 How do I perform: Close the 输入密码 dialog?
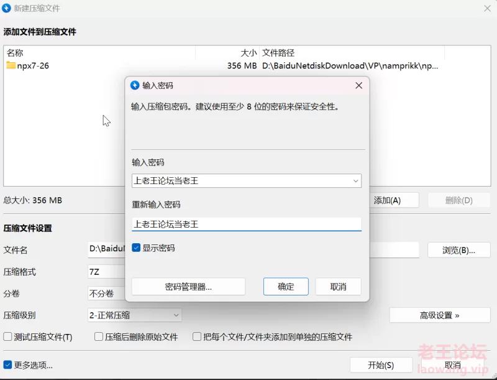tap(359, 85)
